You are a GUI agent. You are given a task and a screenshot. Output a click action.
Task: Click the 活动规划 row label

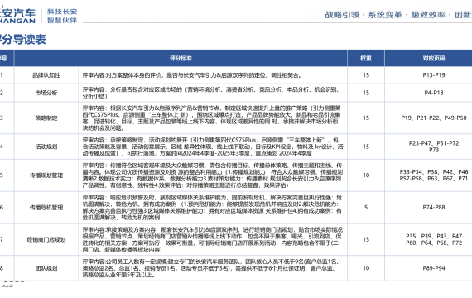pyautogui.click(x=46, y=147)
